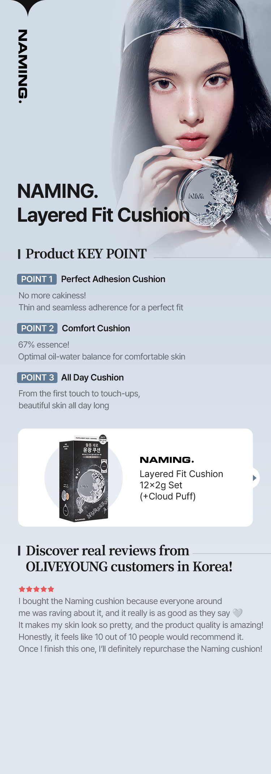Click the NAMING. Layered Fit Cushion main title

point(103,203)
